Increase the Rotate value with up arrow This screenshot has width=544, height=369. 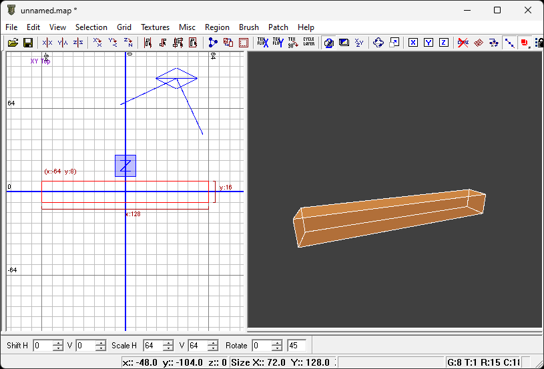coord(277,342)
